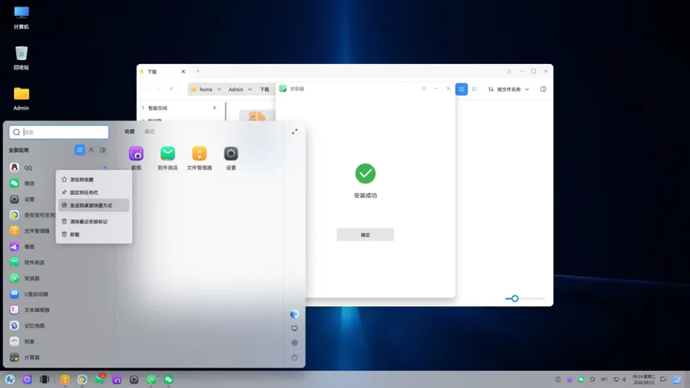690x388 pixels.
Task: Open 奇安信可信浏览器 in the app list
Action: pos(33,215)
